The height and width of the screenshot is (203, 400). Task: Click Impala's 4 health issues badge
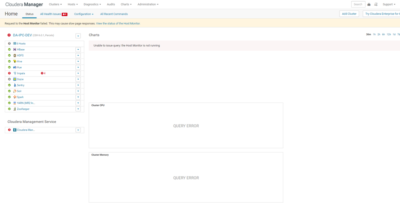pyautogui.click(x=43, y=73)
